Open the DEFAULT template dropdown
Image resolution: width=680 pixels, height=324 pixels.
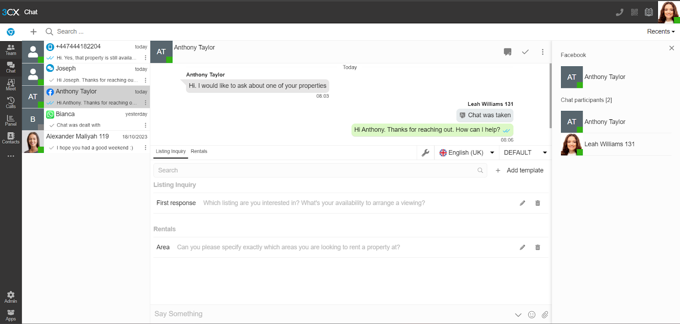[x=525, y=153]
